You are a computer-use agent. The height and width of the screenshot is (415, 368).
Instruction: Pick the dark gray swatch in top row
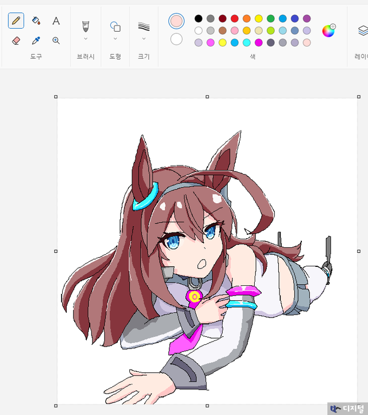point(210,18)
